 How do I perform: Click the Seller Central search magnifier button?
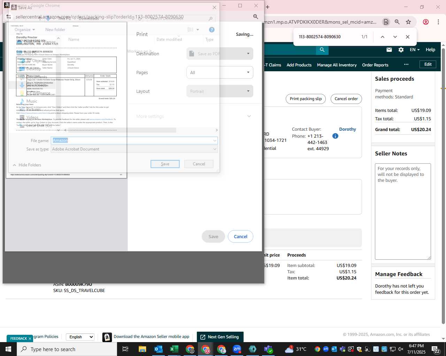pyautogui.click(x=322, y=50)
